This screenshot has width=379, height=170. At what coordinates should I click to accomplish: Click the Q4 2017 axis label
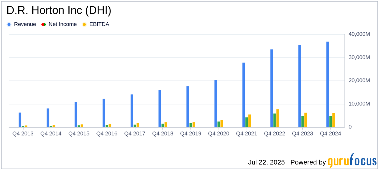pos(135,134)
